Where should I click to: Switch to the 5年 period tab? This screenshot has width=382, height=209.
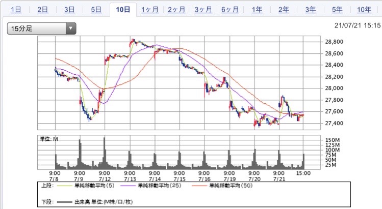click(338, 10)
